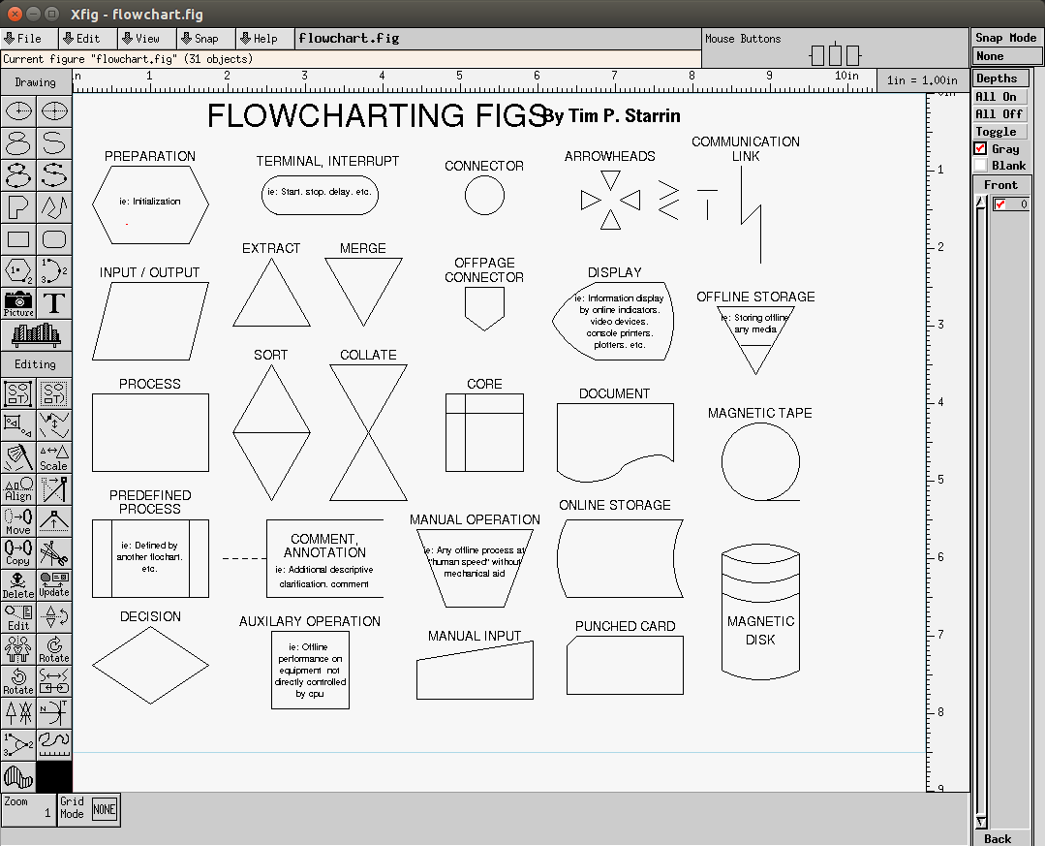Image resolution: width=1045 pixels, height=846 pixels.
Task: Select the three-point arc tool
Action: 54,270
